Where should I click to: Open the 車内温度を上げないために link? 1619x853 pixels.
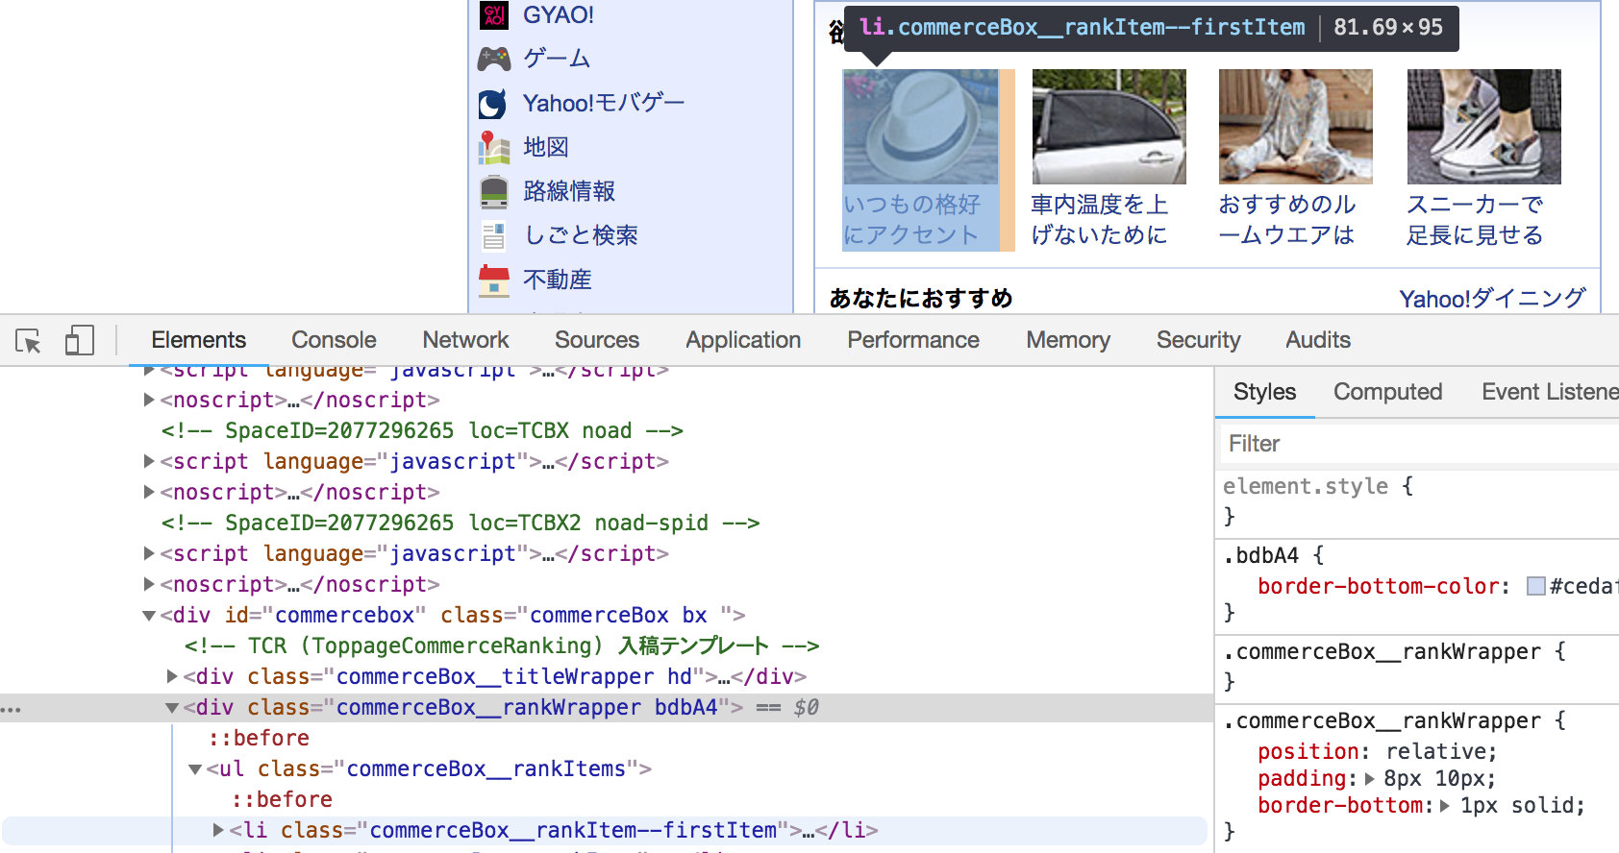[1100, 220]
